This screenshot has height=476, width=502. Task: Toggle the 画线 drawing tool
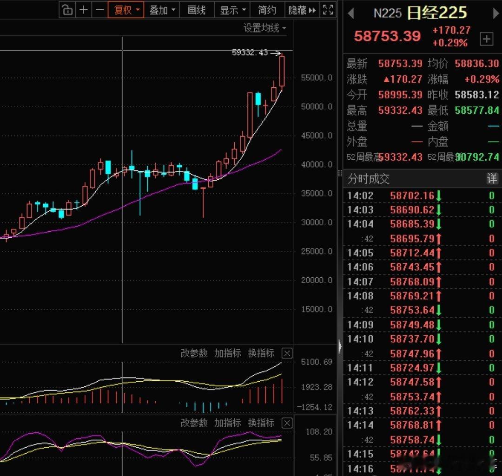[x=196, y=10]
